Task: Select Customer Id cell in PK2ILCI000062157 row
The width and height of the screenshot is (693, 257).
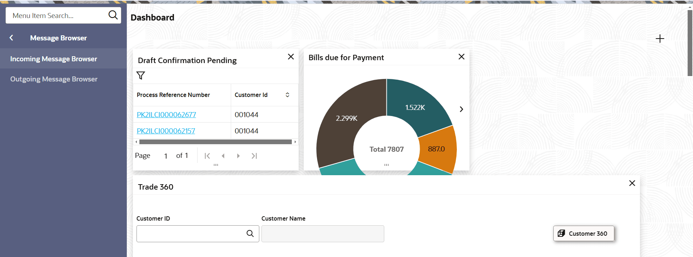Action: (x=265, y=131)
